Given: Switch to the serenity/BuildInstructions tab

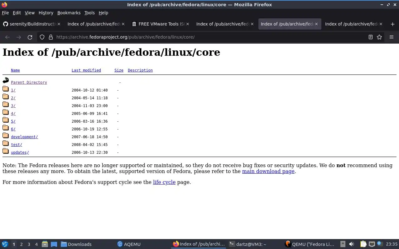Looking at the screenshot, I should coord(31,24).
